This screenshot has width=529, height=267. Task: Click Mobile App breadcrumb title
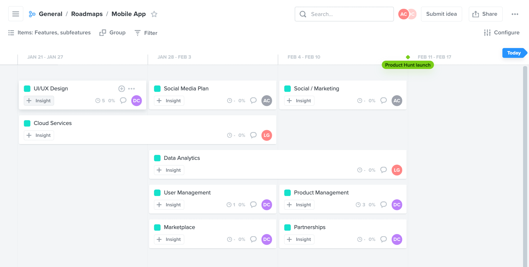[x=129, y=14]
